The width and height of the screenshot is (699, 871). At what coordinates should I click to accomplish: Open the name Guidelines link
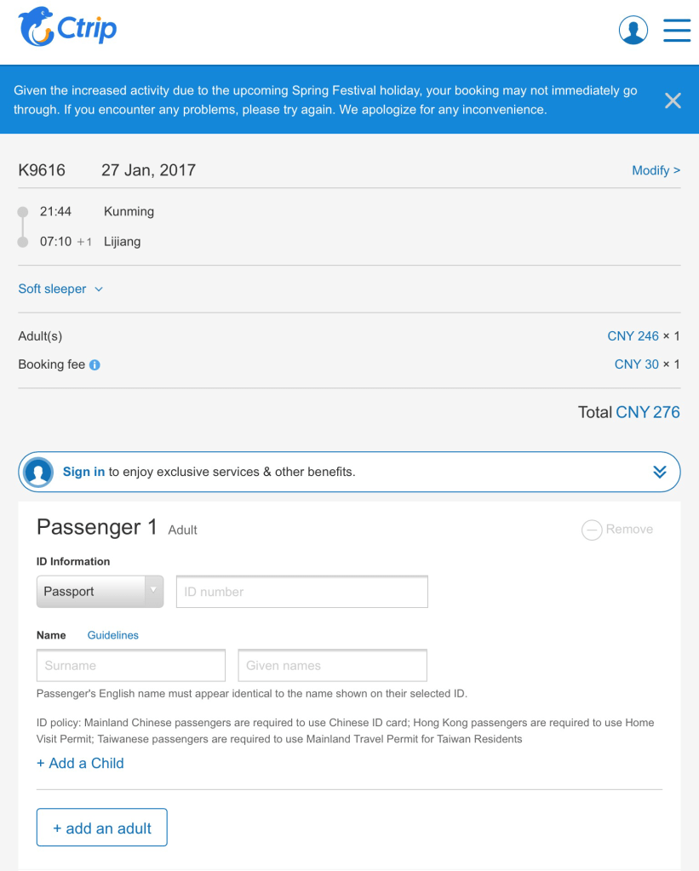[112, 635]
